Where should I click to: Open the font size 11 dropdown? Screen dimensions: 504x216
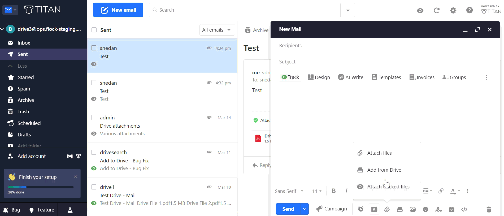coord(317,191)
